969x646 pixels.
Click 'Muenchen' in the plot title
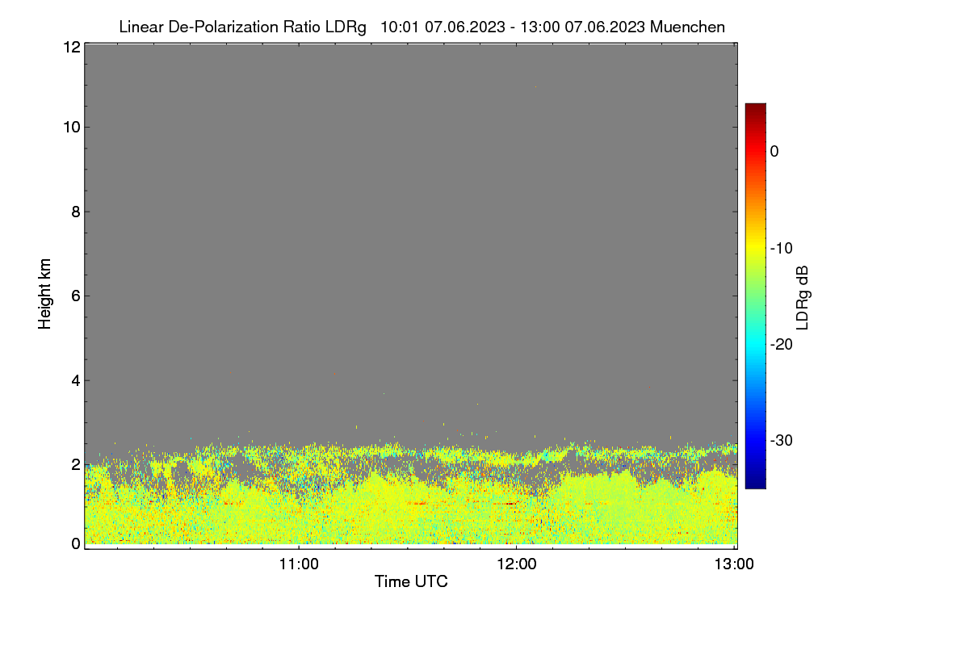tap(687, 27)
